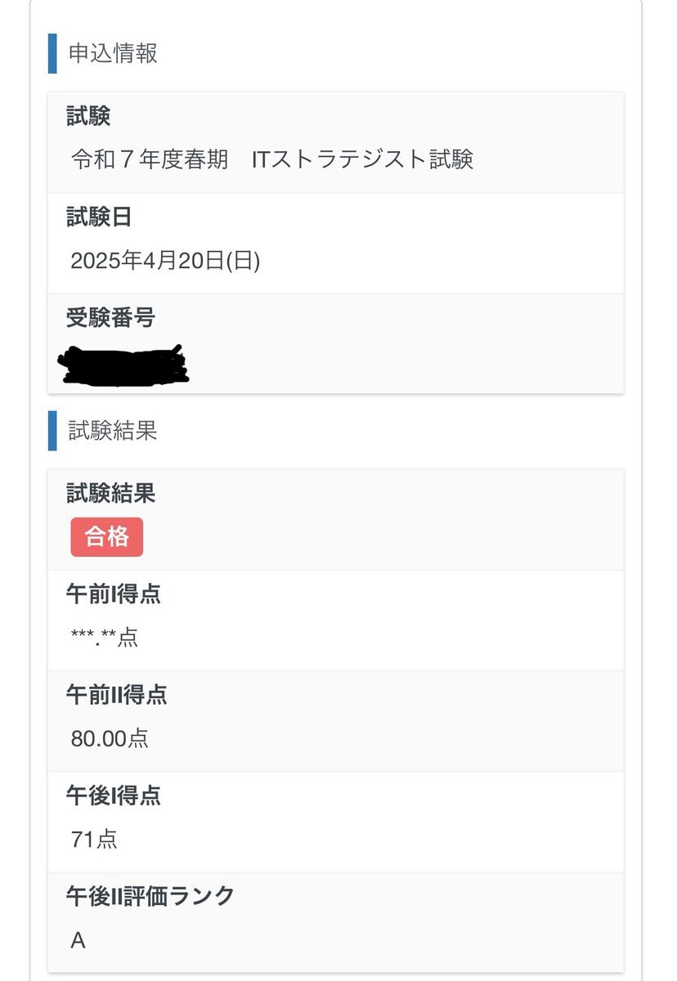Select the 受験番号 label
Image resolution: width=677 pixels, height=981 pixels.
pyautogui.click(x=110, y=317)
